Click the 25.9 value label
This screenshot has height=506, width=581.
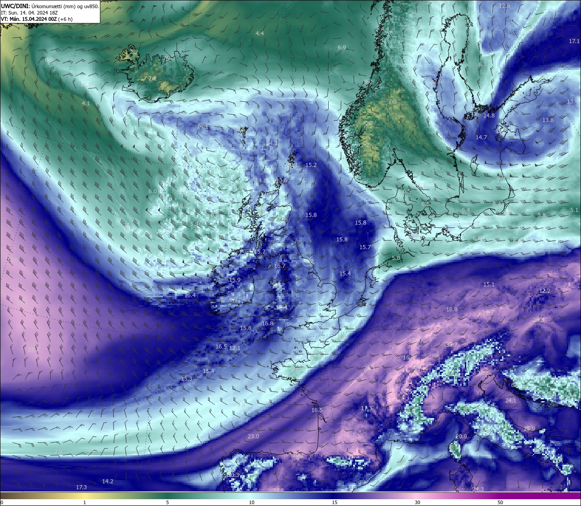coord(529,429)
